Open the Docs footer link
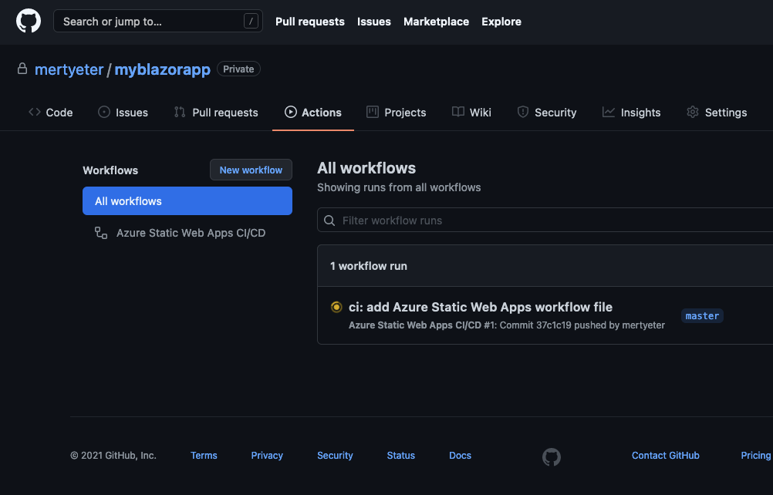Viewport: 773px width, 495px height. tap(460, 455)
